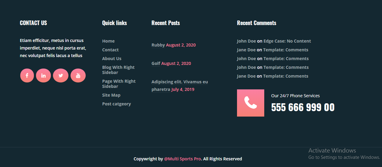The height and width of the screenshot is (167, 382).
Task: Open the Facebook social icon
Action: [x=27, y=75]
